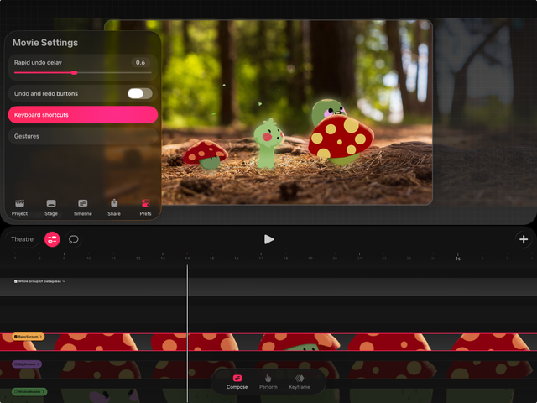Switch to Compose mode
The width and height of the screenshot is (537, 403).
pos(237,382)
